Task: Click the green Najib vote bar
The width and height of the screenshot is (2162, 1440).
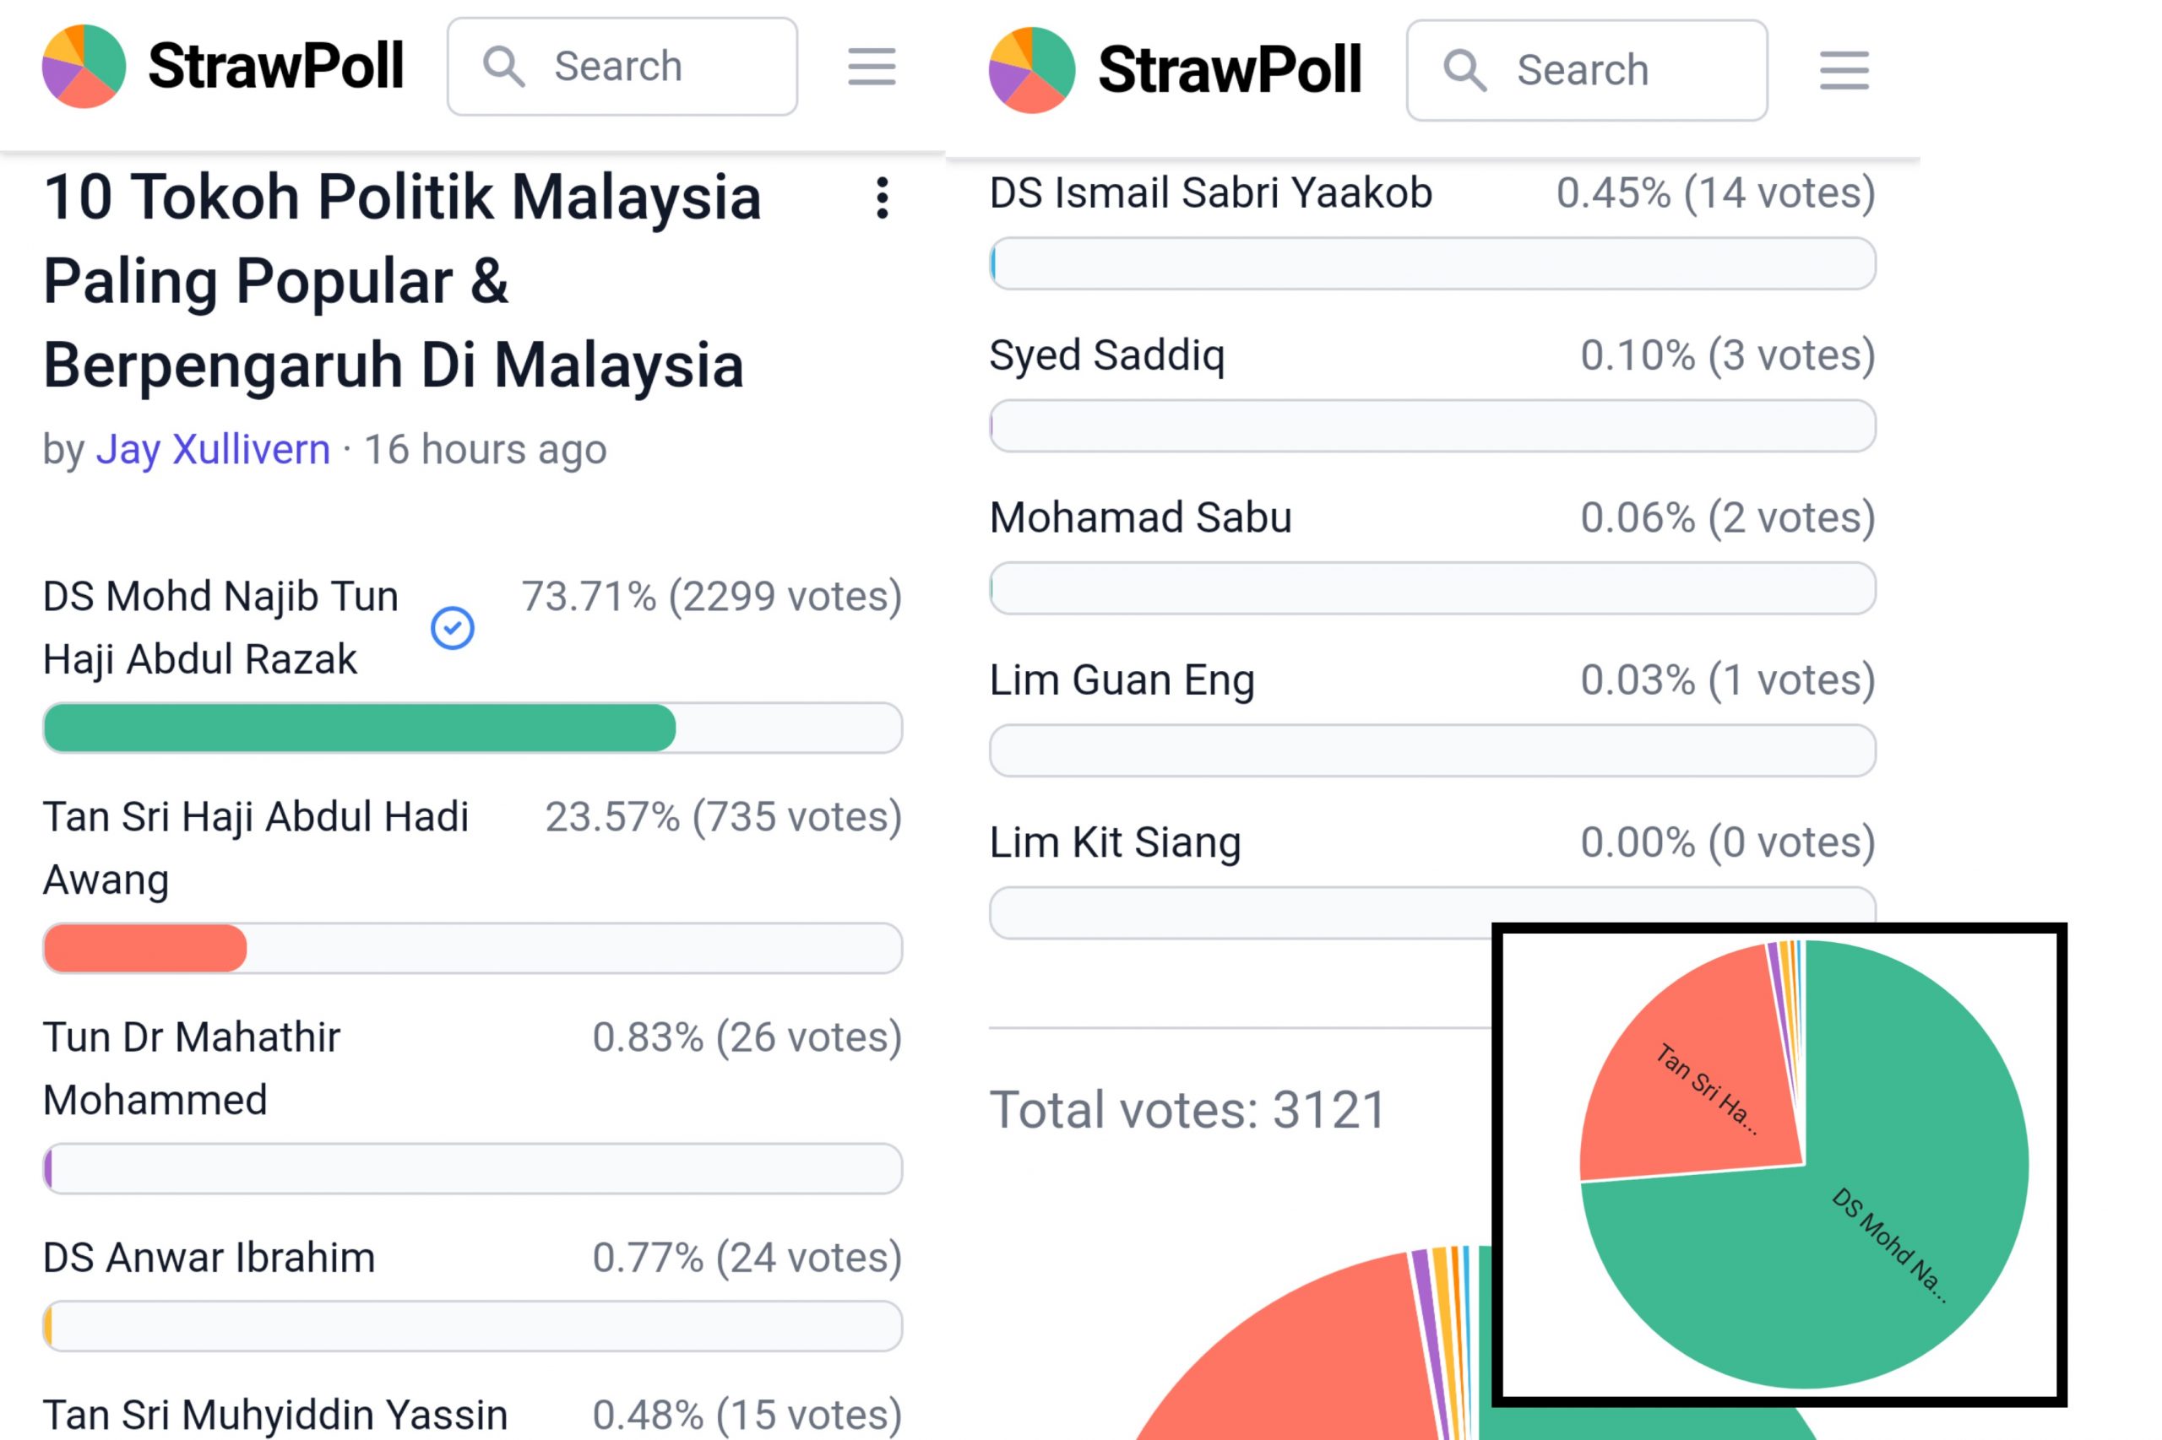Action: click(359, 728)
